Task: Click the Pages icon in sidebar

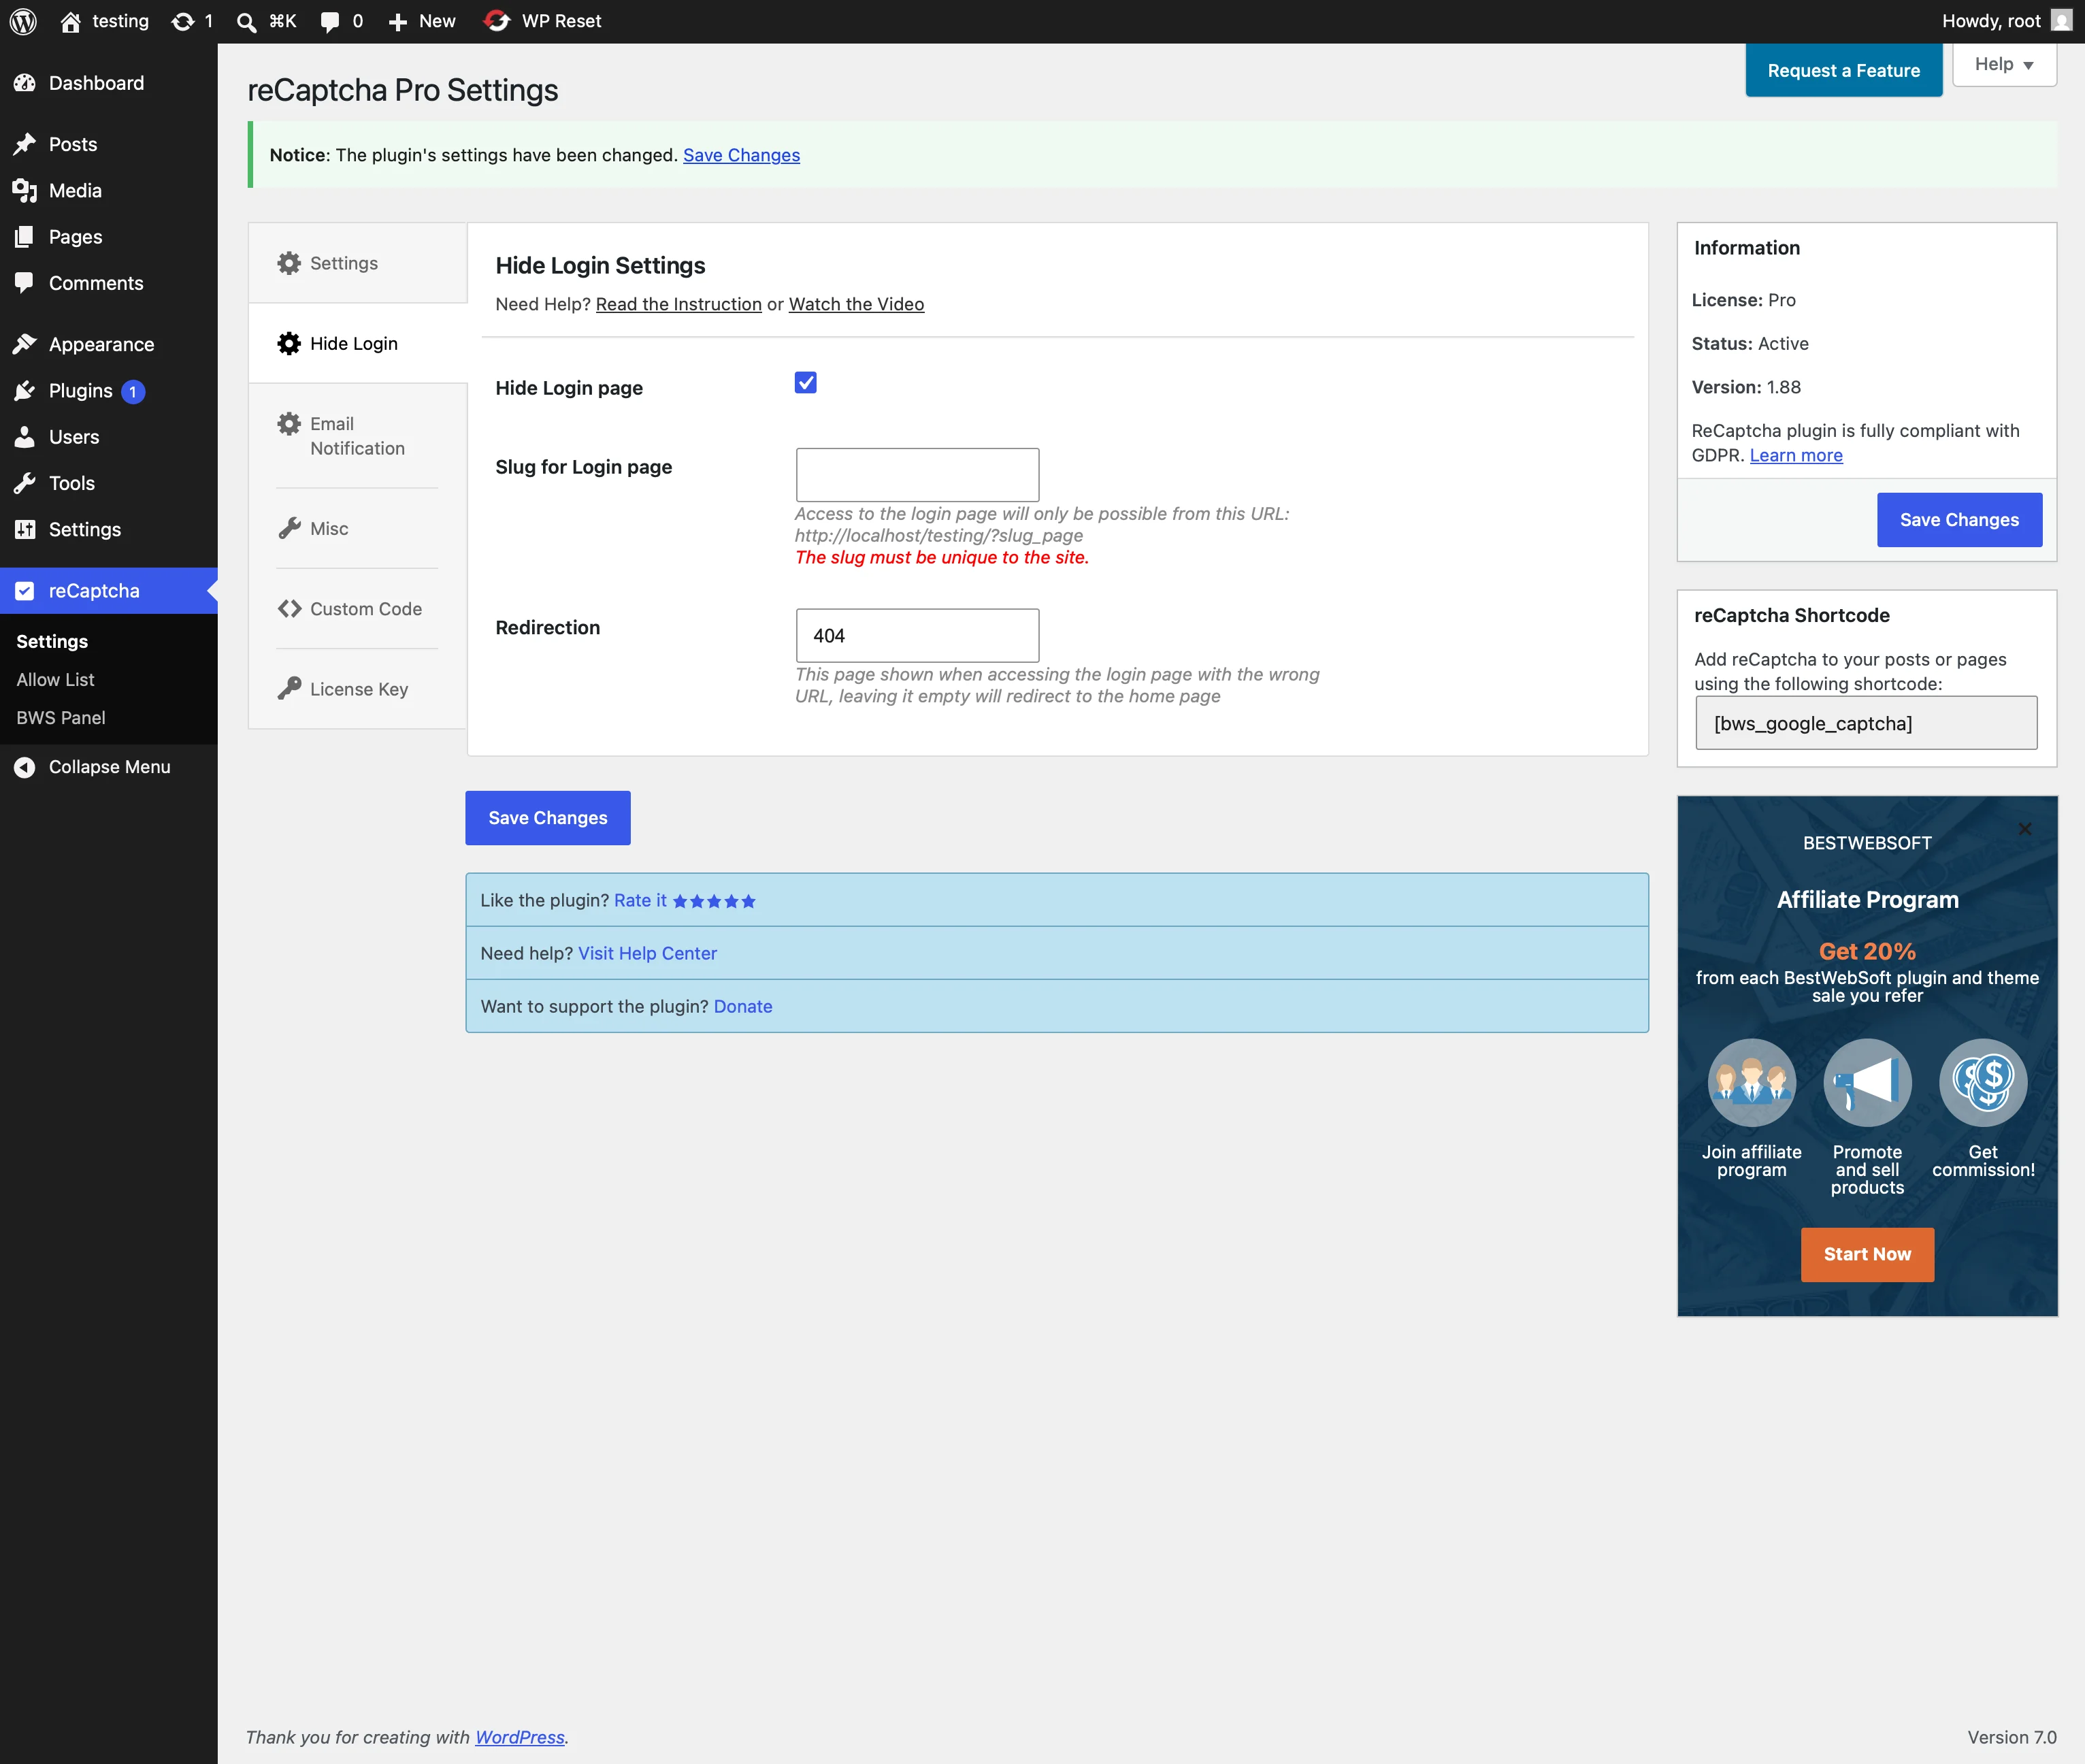Action: [25, 237]
